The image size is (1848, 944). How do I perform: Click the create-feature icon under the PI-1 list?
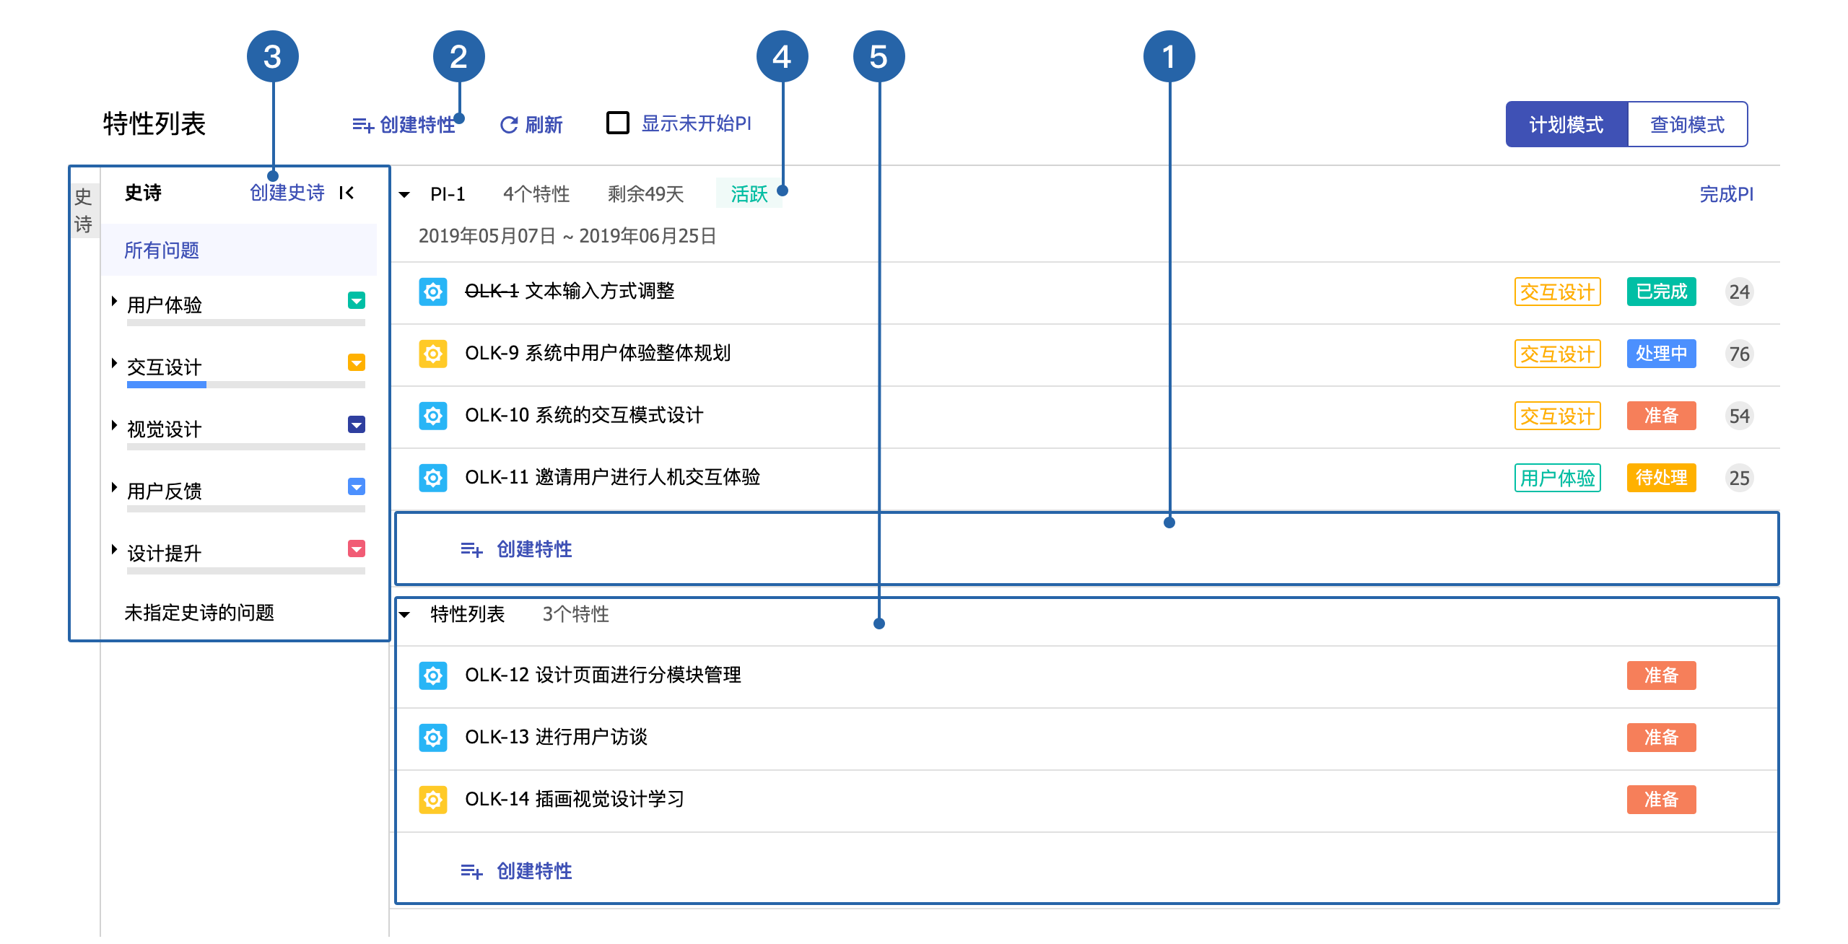(471, 550)
